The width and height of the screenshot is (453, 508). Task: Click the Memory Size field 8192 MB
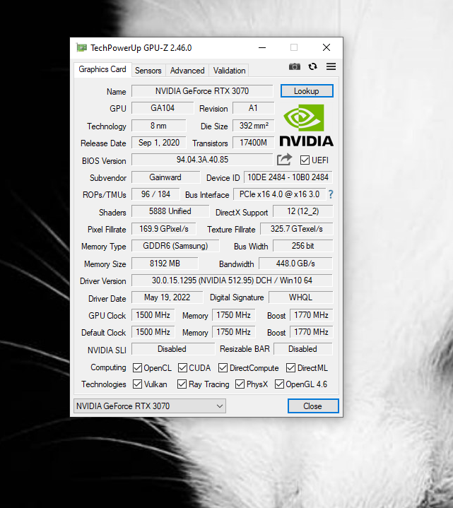point(165,264)
